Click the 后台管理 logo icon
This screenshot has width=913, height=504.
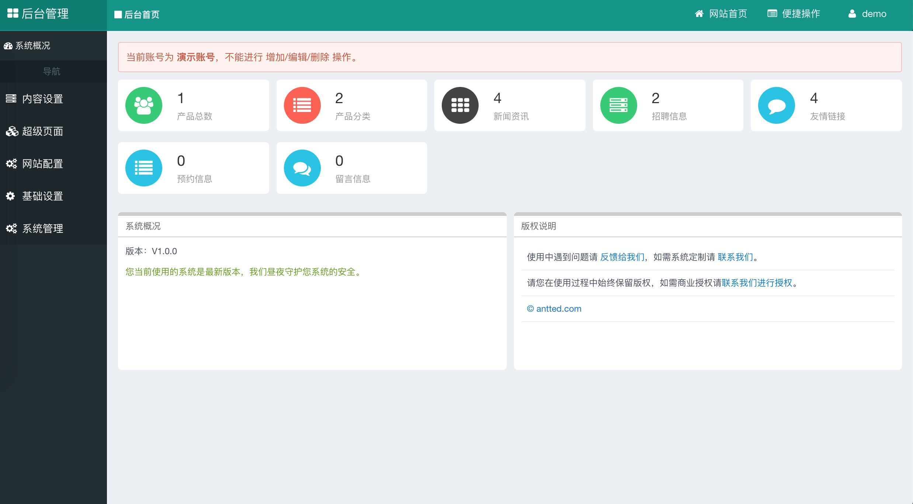coord(12,14)
